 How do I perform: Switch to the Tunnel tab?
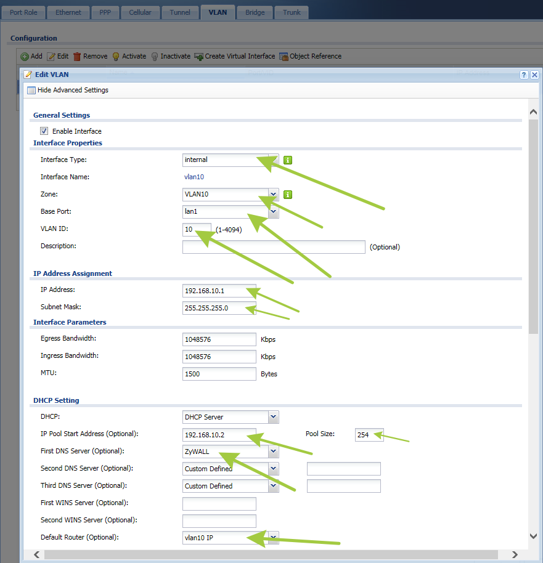click(180, 12)
